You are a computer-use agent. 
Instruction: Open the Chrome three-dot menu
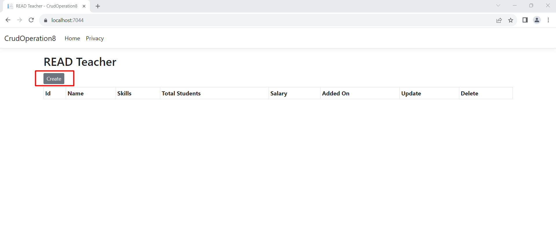click(548, 20)
